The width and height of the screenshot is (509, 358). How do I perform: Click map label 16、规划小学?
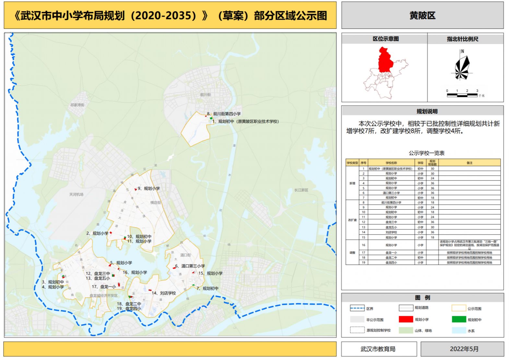tap(135, 272)
